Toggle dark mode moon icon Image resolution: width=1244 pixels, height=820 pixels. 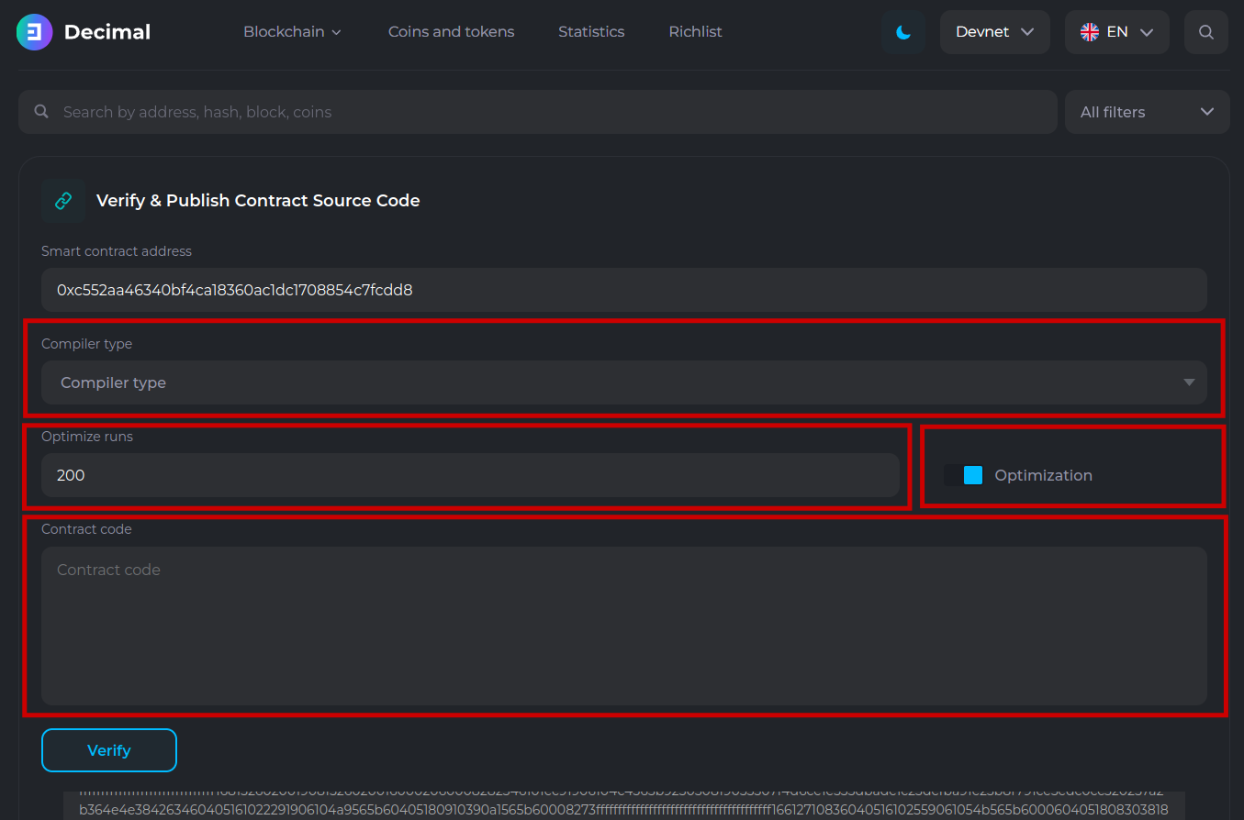pos(903,32)
